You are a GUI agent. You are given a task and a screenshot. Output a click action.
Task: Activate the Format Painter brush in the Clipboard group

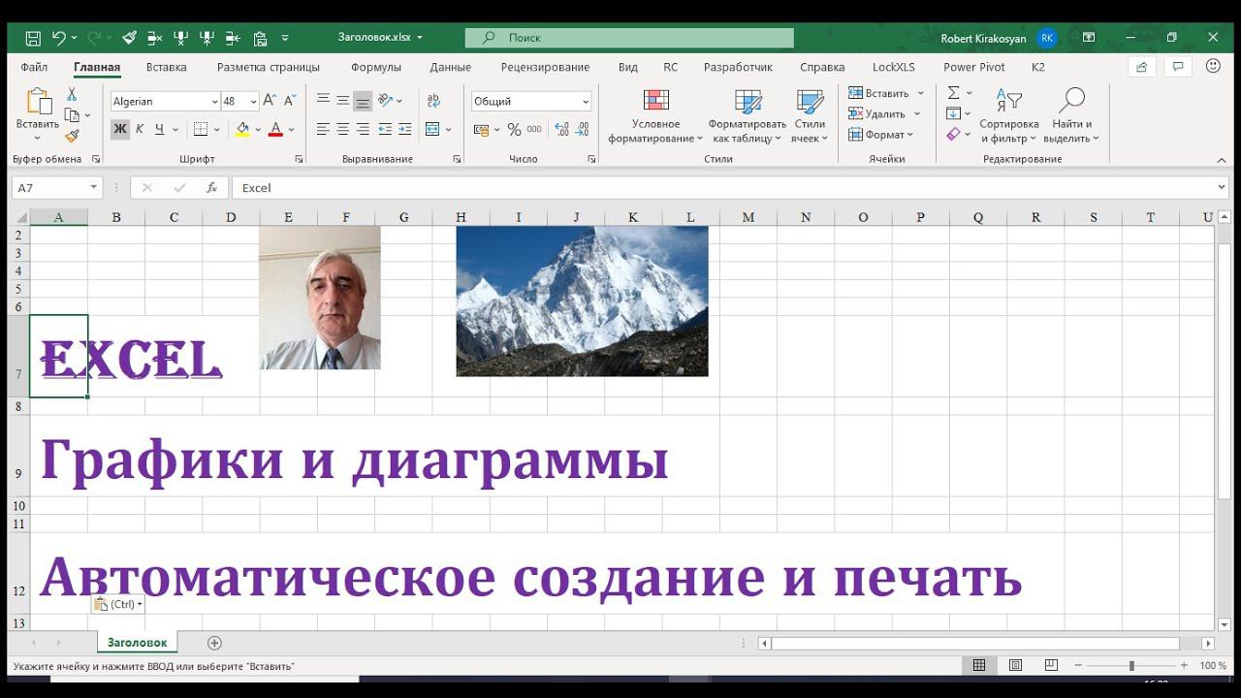coord(71,137)
